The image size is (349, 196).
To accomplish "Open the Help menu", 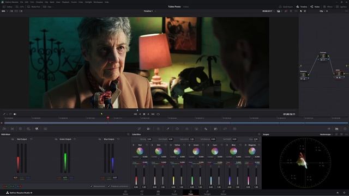I will tap(107, 2).
